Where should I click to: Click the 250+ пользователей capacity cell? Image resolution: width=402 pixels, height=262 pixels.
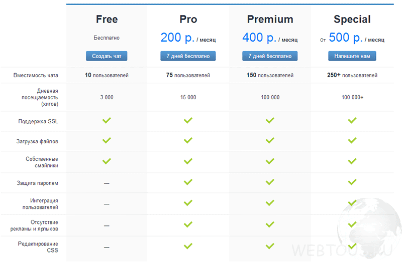(x=352, y=75)
